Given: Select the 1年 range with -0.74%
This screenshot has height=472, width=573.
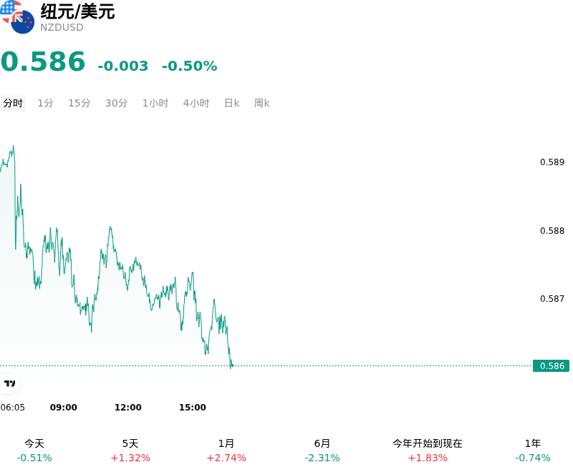Looking at the screenshot, I should tap(533, 451).
